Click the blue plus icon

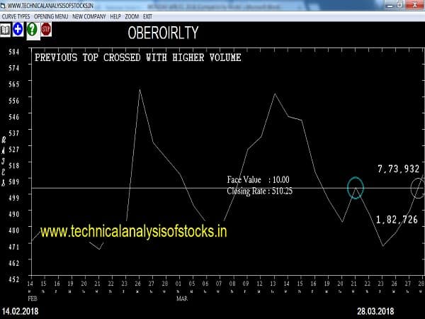18,29
